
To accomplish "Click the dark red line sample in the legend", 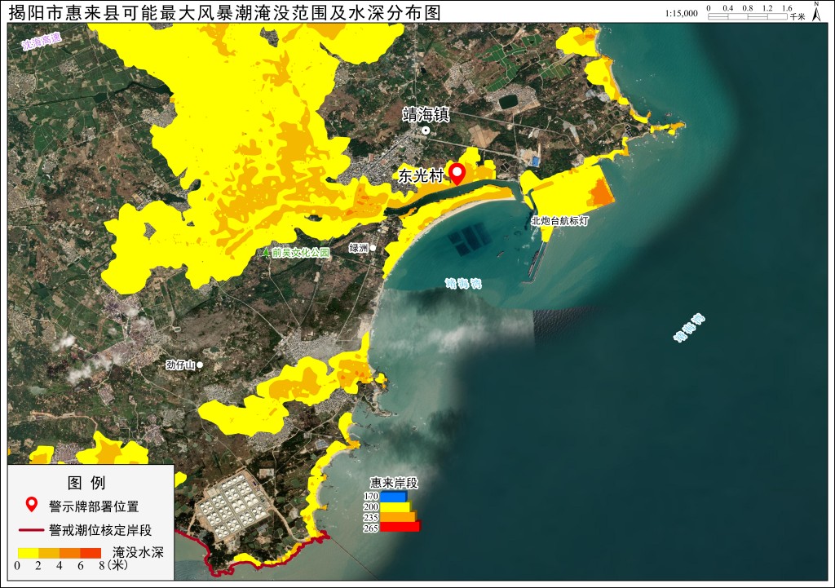I will (x=31, y=530).
